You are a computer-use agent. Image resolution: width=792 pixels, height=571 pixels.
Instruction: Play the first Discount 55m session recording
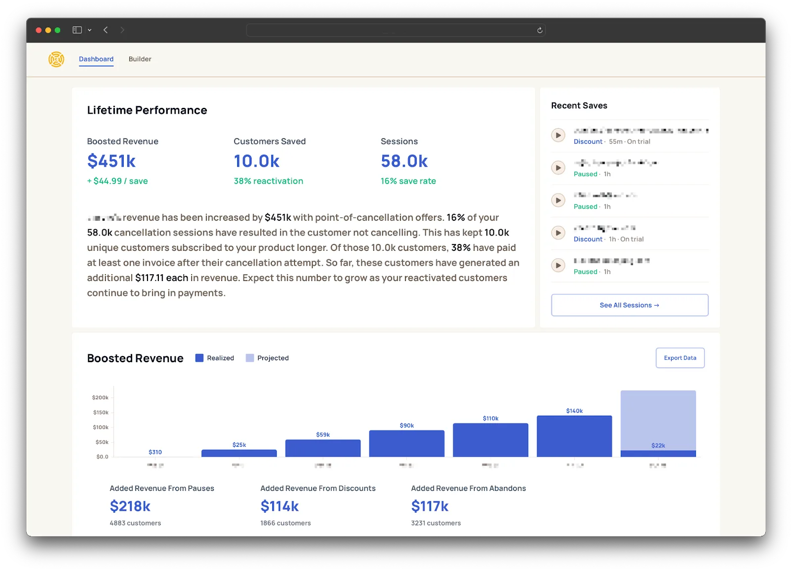(558, 135)
